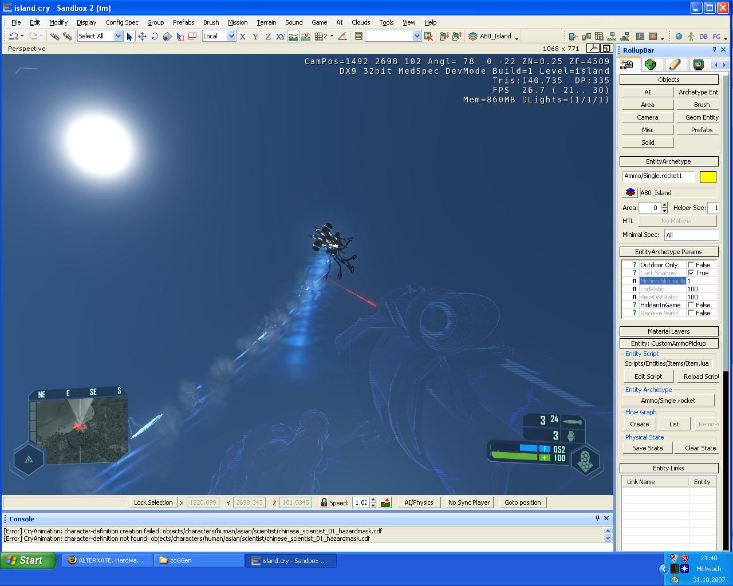Click the delete named selection icon
This screenshot has height=586, width=733.
pyautogui.click(x=428, y=36)
